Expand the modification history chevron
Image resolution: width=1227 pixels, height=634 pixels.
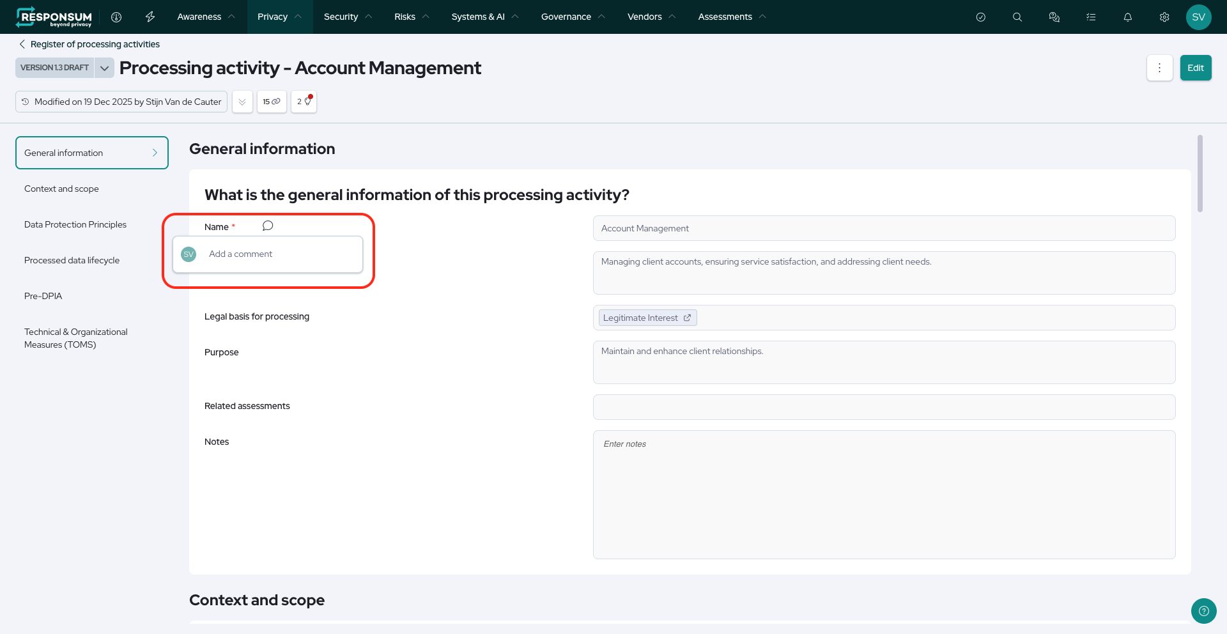point(242,102)
